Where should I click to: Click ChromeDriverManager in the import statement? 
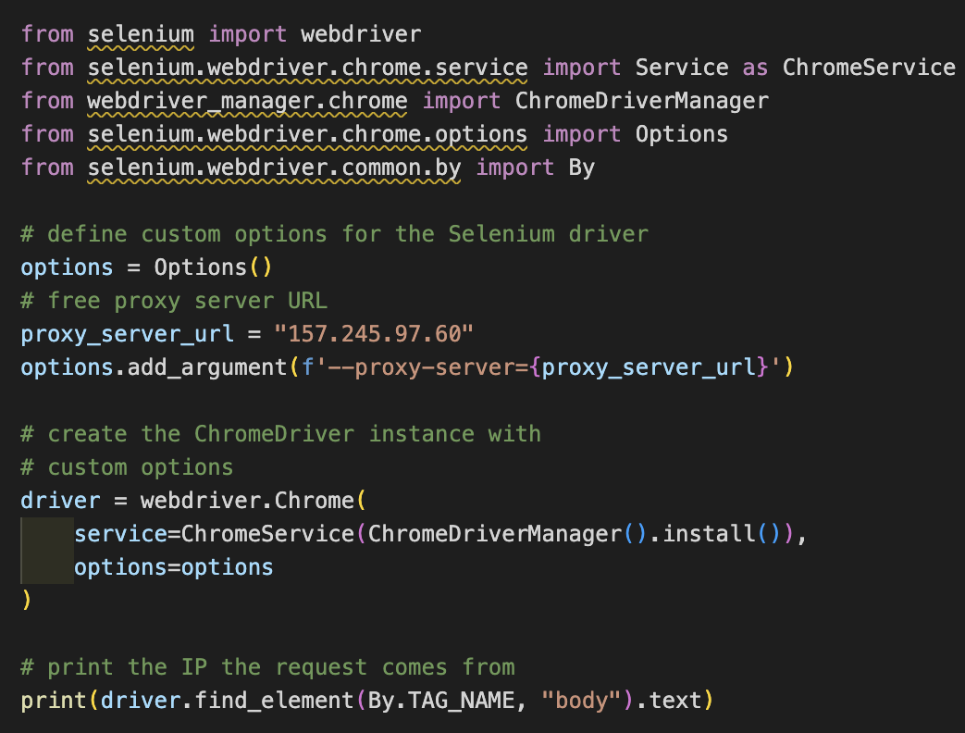(x=642, y=101)
